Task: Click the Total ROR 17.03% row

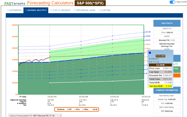Action: click(x=160, y=82)
